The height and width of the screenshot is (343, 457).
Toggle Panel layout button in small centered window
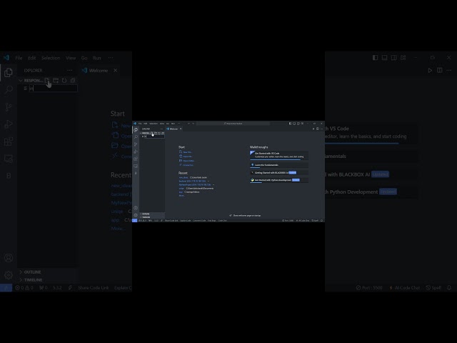pyautogui.click(x=294, y=124)
